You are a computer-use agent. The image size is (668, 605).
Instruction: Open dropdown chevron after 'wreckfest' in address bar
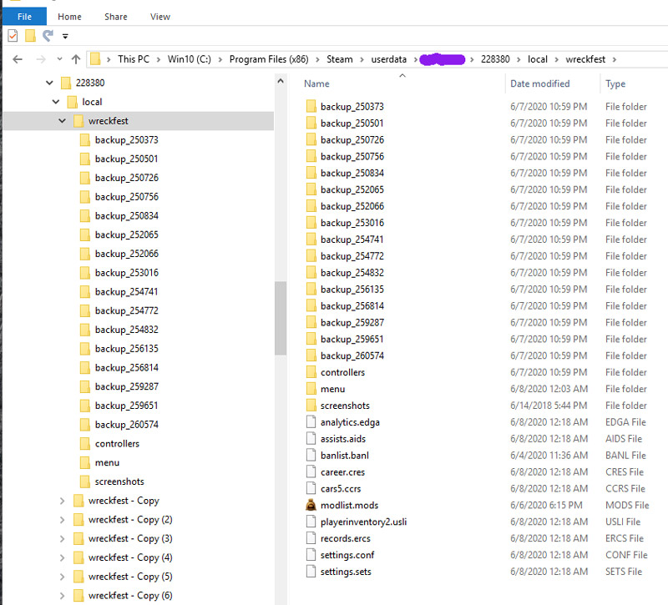point(615,59)
